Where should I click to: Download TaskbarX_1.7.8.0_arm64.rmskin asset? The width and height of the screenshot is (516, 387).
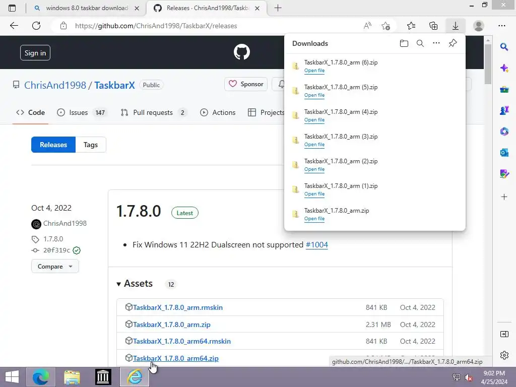pyautogui.click(x=181, y=341)
